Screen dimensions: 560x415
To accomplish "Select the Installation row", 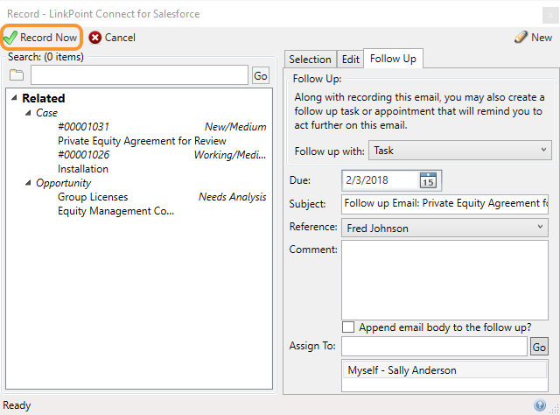I will pyautogui.click(x=83, y=169).
